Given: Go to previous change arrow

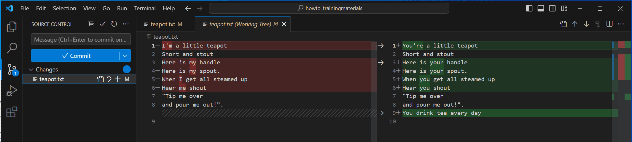Looking at the screenshot, I should [575, 24].
